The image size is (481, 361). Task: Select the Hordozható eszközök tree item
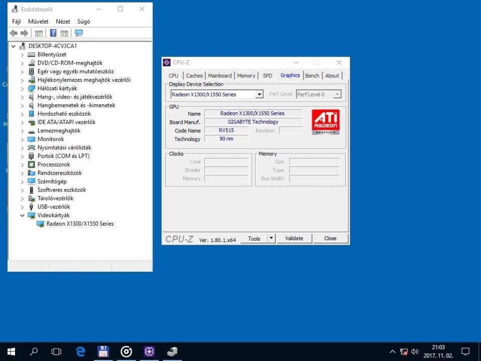click(64, 114)
